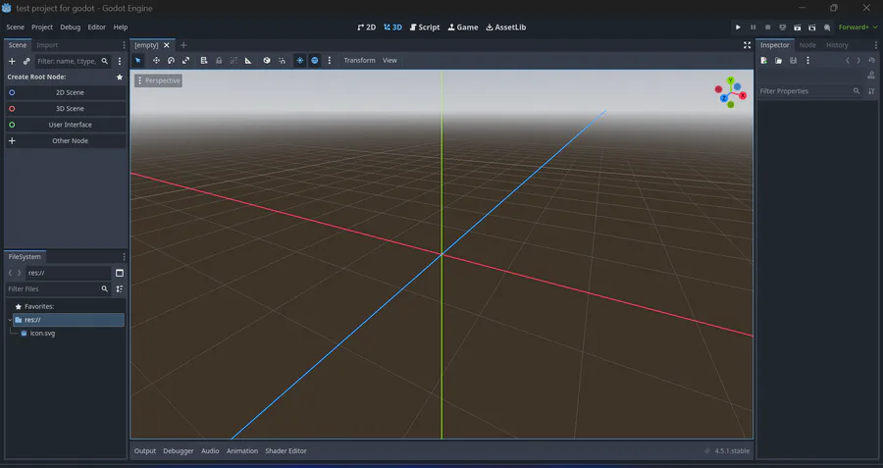Save the edited resource in Inspector
Screen dimensions: 883x468
point(793,60)
